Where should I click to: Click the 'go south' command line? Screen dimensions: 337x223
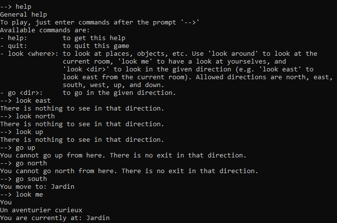point(24,179)
